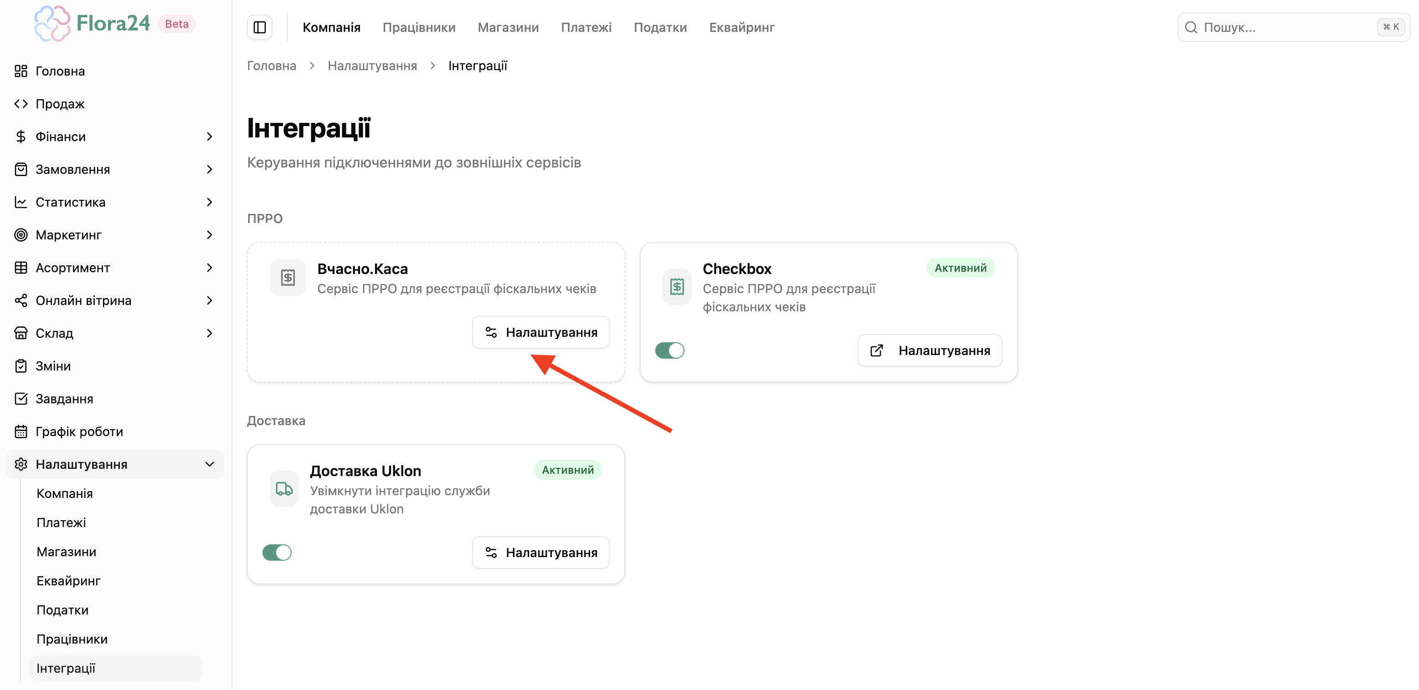Expand the Склад sidebar section

point(209,334)
